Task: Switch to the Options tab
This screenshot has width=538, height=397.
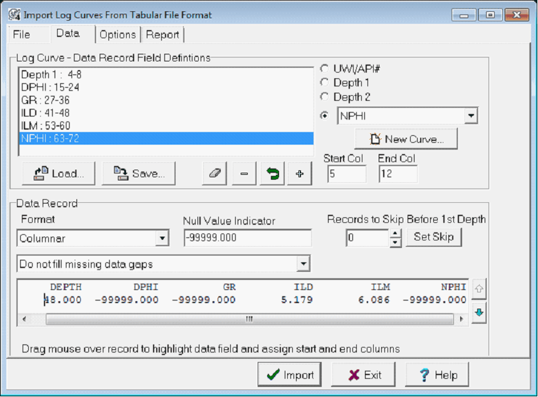Action: pyautogui.click(x=118, y=35)
